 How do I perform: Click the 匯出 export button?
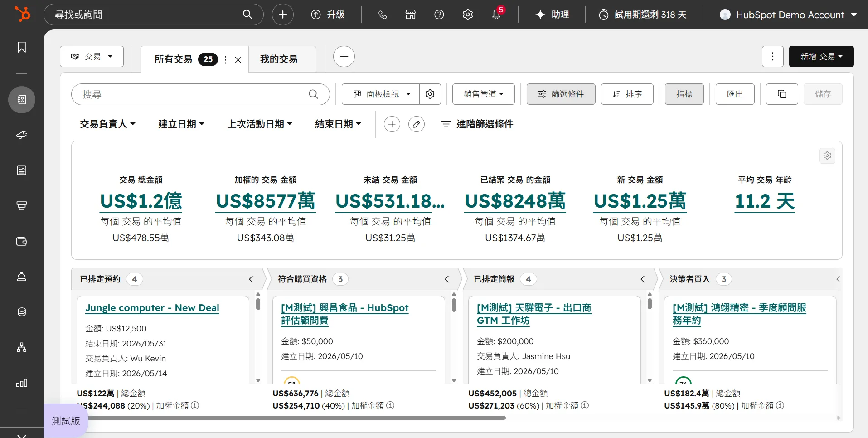(735, 94)
